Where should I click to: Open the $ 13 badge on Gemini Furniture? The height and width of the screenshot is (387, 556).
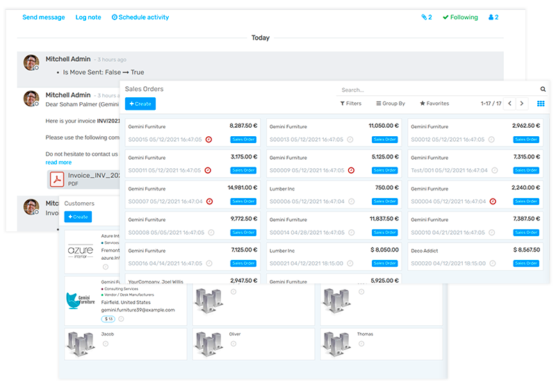[x=108, y=319]
